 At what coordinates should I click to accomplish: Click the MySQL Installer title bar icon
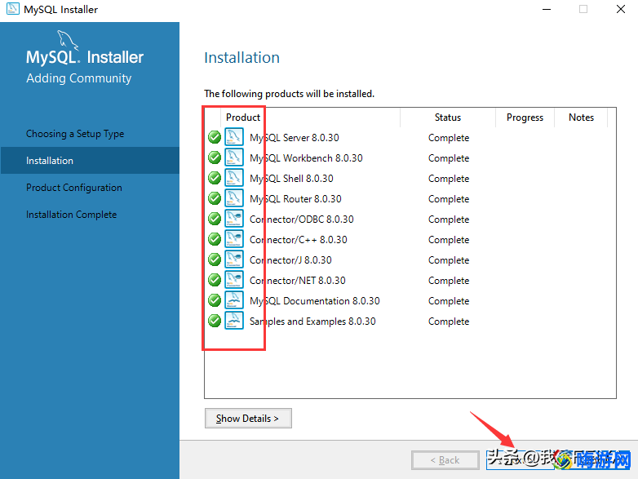coord(12,9)
